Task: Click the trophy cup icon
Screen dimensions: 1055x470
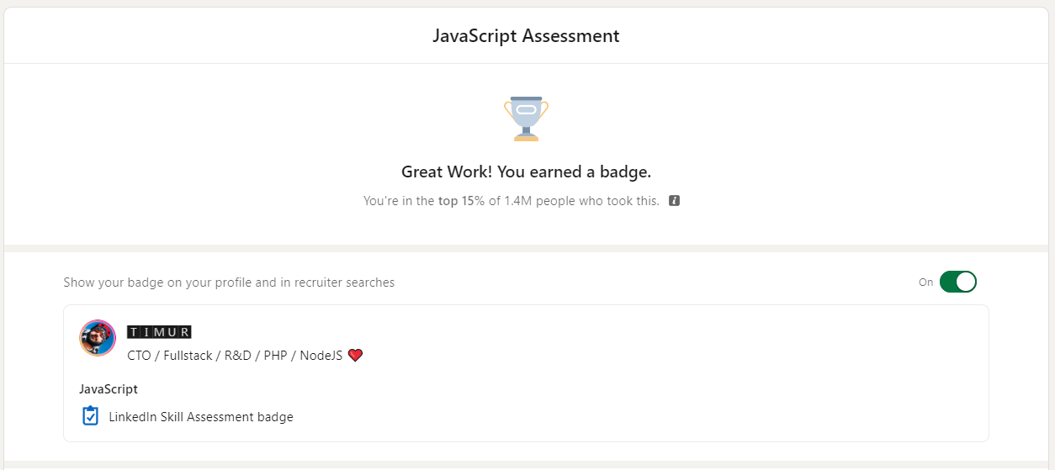Action: pyautogui.click(x=526, y=119)
